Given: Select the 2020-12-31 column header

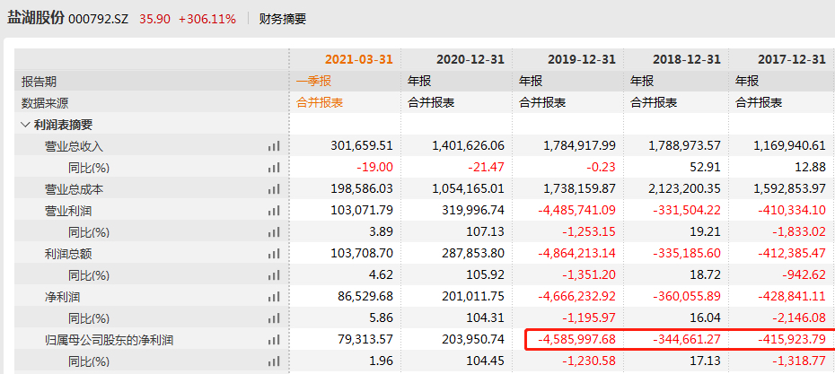Looking at the screenshot, I should click(470, 59).
